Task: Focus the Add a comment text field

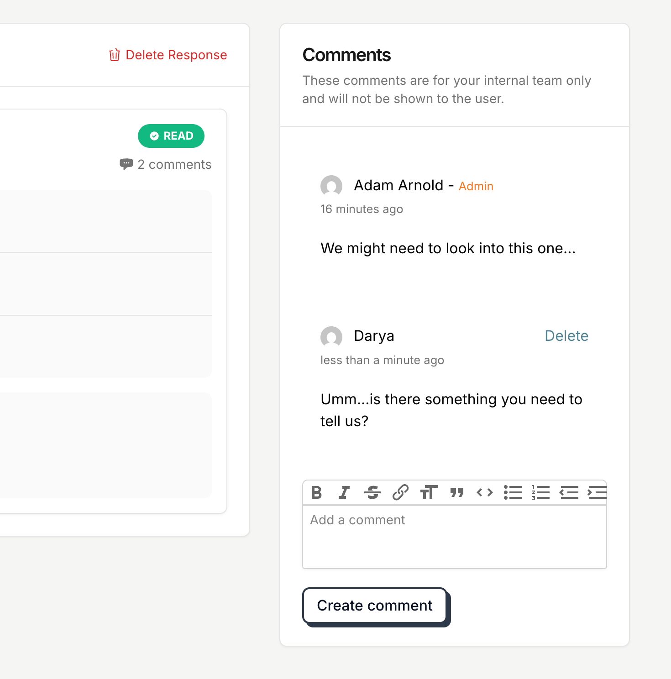Action: coord(455,537)
